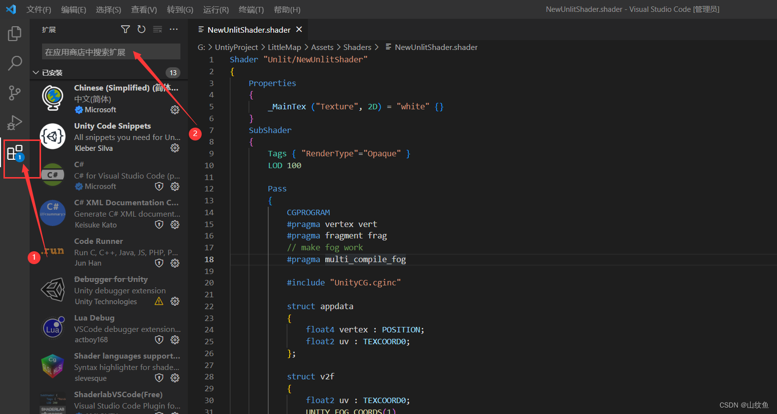777x414 pixels.
Task: Click NewUnlitShader.shader in the breadcrumb
Action: (436, 47)
